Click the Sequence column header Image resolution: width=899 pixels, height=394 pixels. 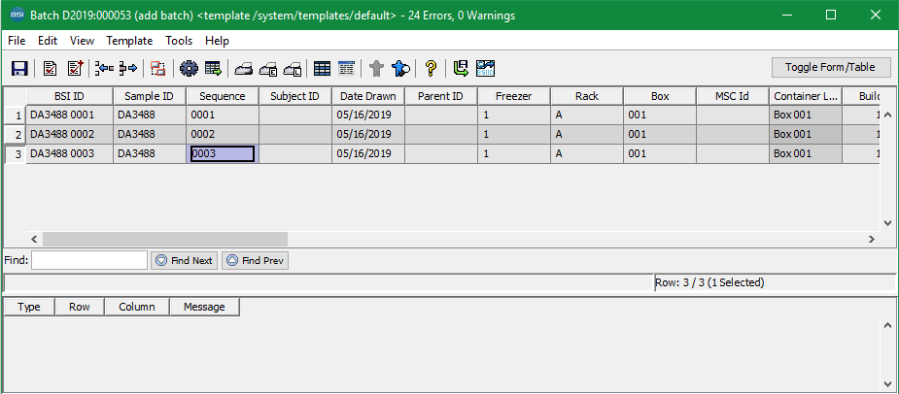coord(223,96)
